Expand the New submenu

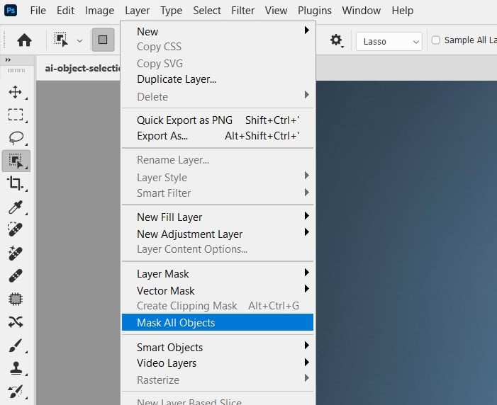pyautogui.click(x=218, y=31)
